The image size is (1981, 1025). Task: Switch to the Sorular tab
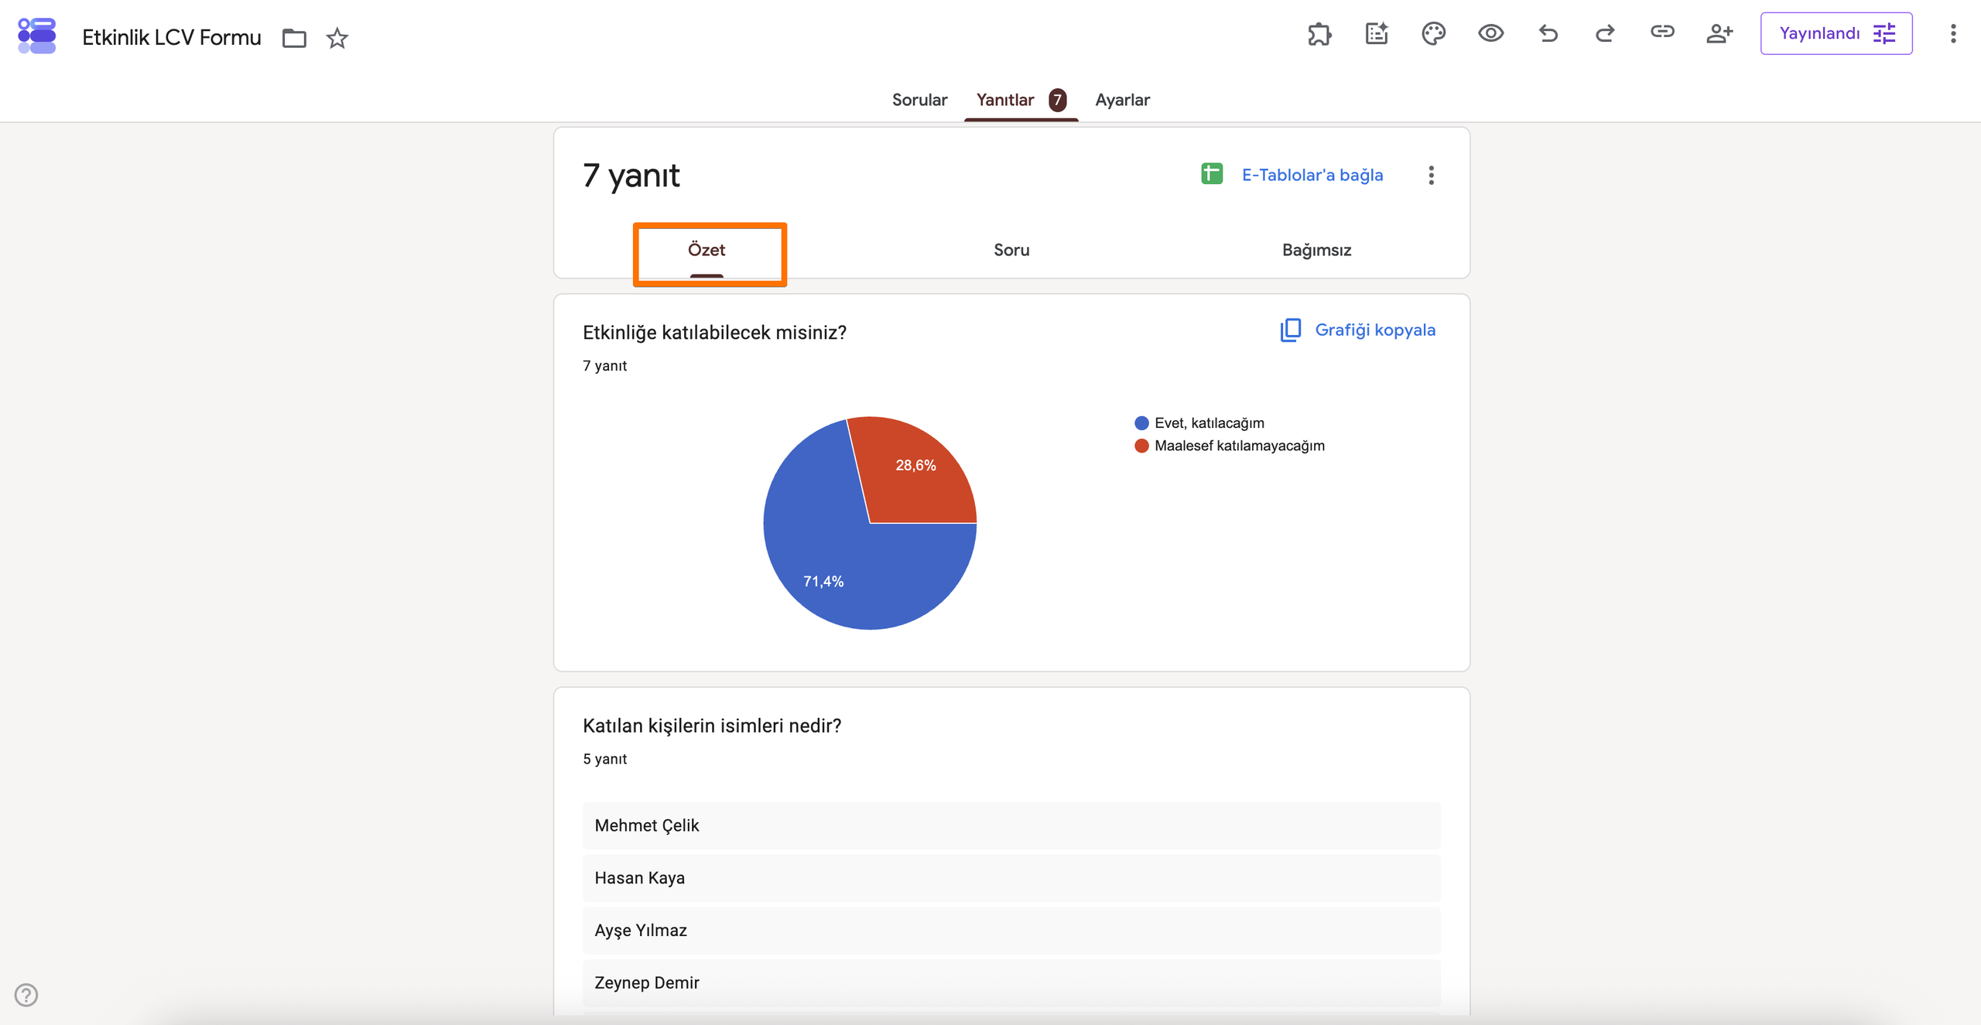[919, 100]
